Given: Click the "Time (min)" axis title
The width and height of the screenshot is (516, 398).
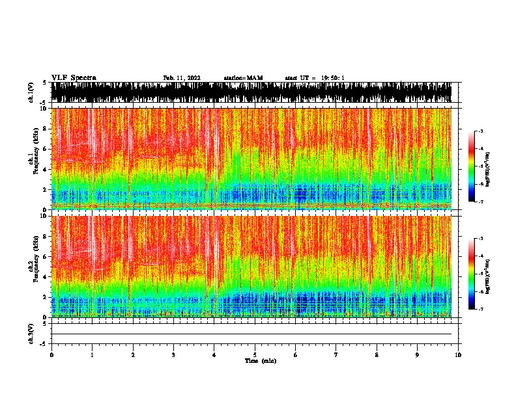Looking at the screenshot, I should click(x=261, y=361).
